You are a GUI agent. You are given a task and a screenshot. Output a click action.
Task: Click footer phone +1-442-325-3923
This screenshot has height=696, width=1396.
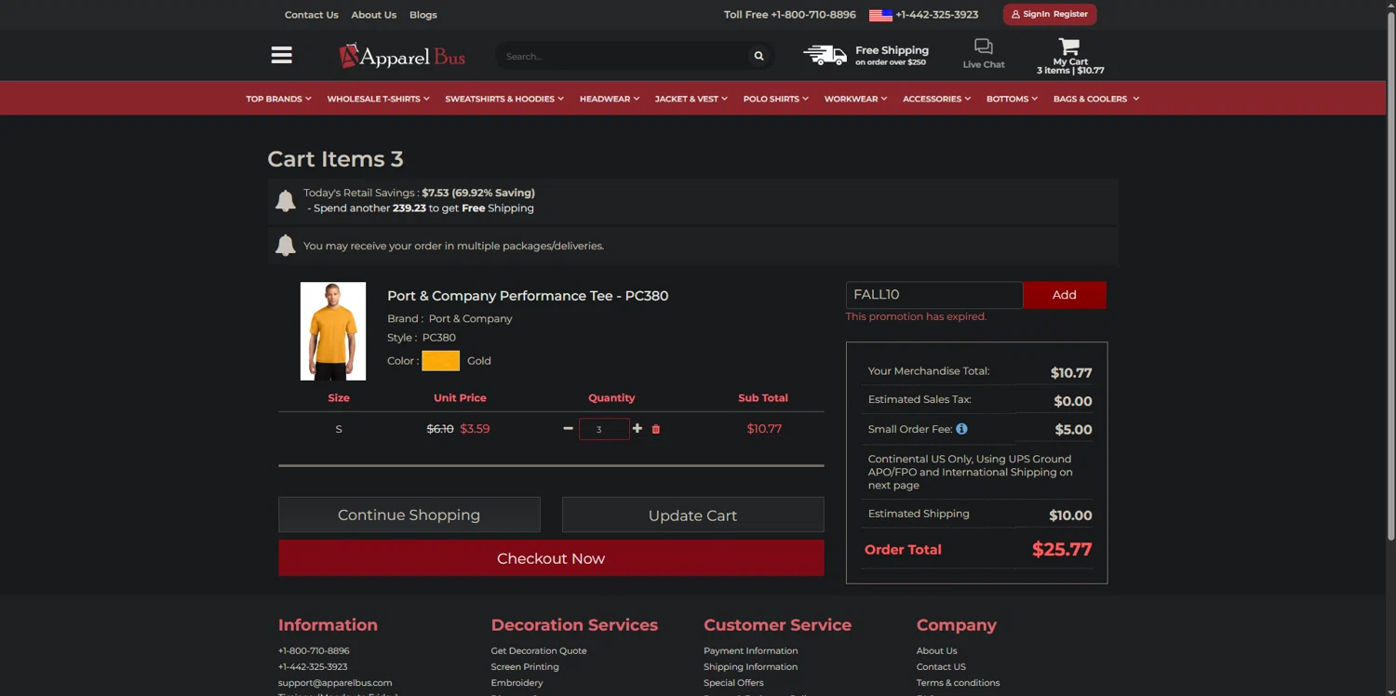coord(313,666)
